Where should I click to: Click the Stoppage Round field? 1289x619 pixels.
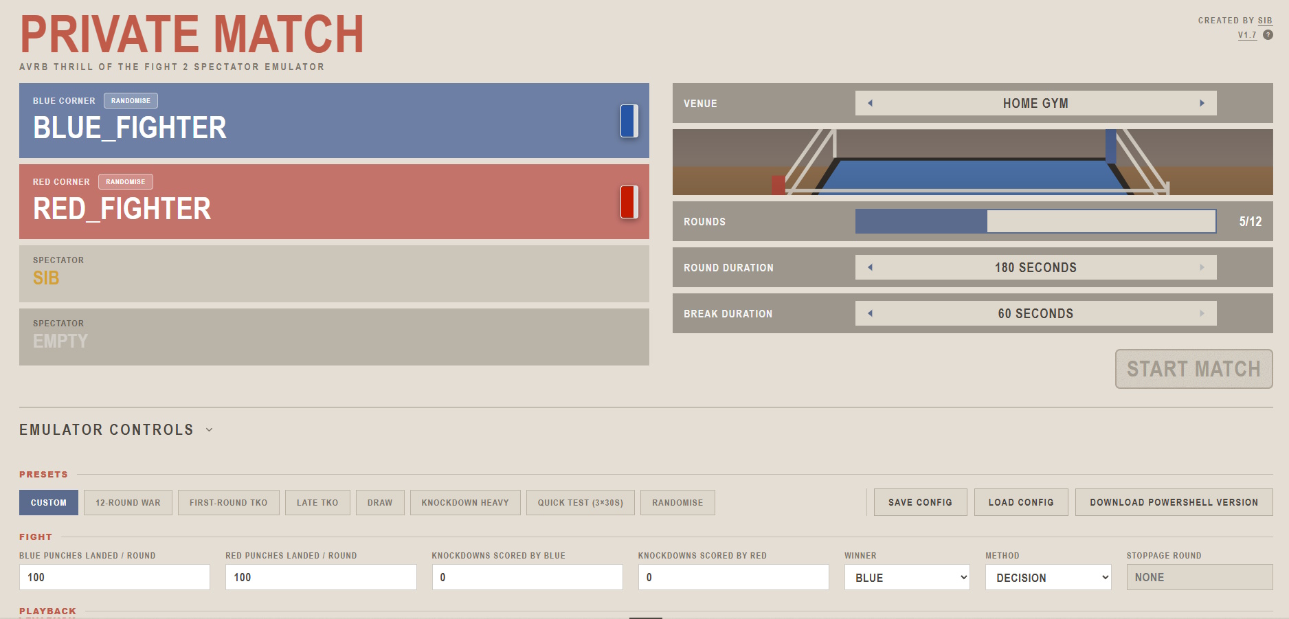coord(1200,577)
